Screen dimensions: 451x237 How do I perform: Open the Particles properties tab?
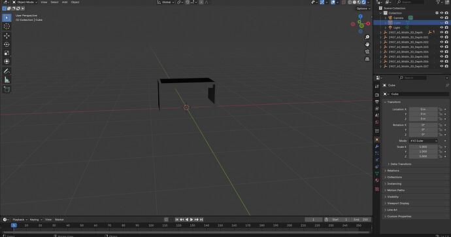coord(376,153)
